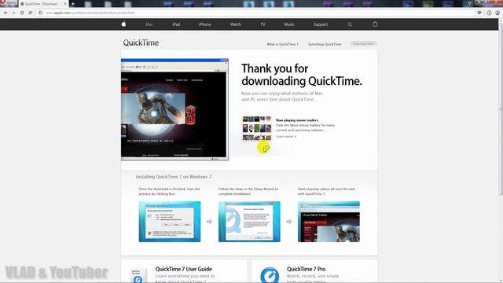
Task: Go to Apple home via the logo
Action: click(x=123, y=24)
